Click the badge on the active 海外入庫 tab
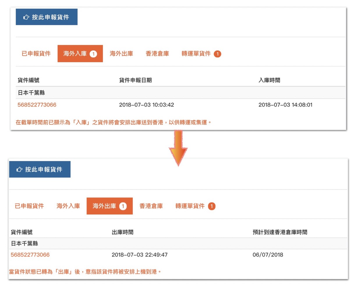Screen dimensions: 354x288 (93, 54)
